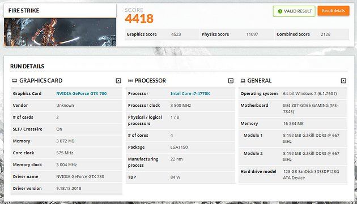Collapse the Graphics Card section
Viewport: 357px width, 204px height.
click(118, 81)
